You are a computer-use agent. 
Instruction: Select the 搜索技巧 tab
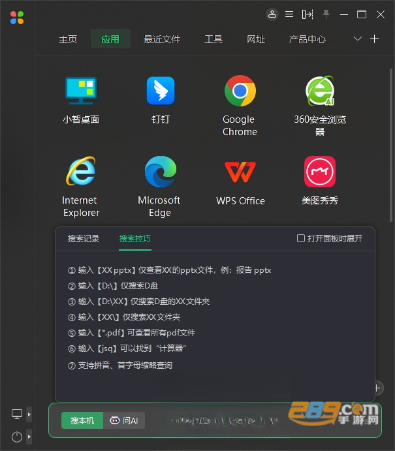135,238
